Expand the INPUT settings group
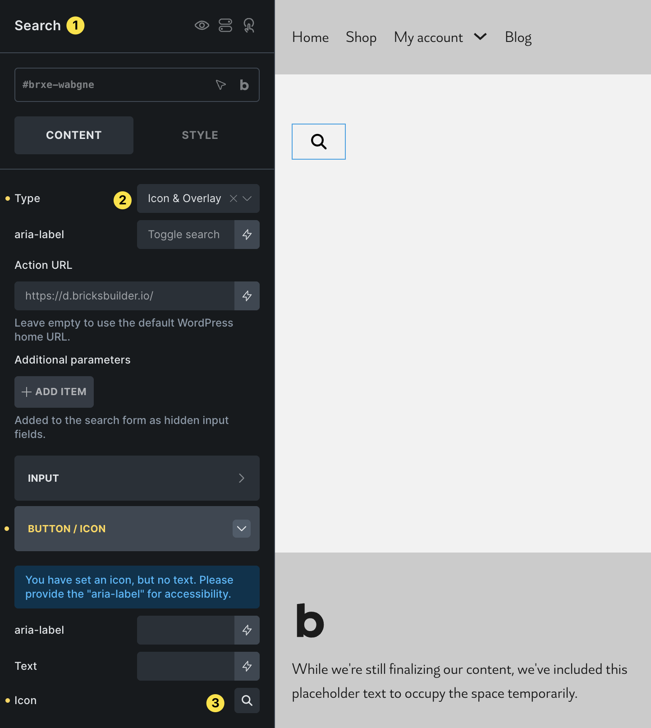 click(x=137, y=478)
